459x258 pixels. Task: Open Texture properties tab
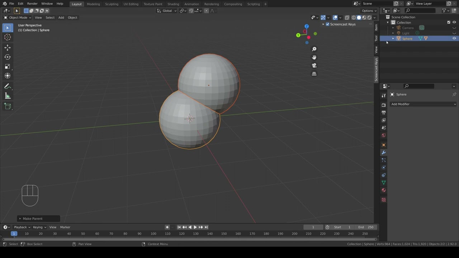point(384,200)
